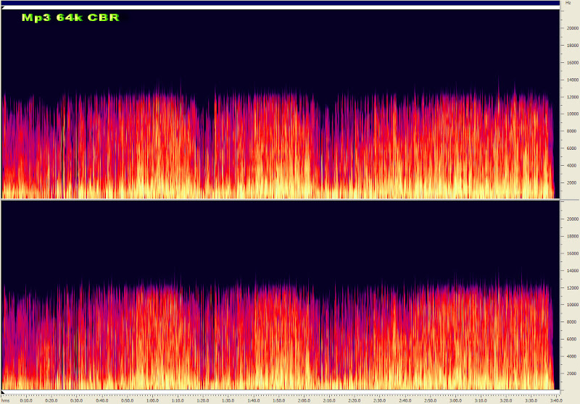The width and height of the screenshot is (580, 404).
Task: Click the 'Mp3 64k CBR' text label
Action: (70, 17)
